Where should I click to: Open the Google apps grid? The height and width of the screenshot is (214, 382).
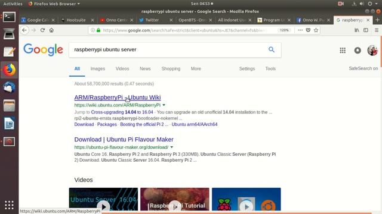pos(343,50)
